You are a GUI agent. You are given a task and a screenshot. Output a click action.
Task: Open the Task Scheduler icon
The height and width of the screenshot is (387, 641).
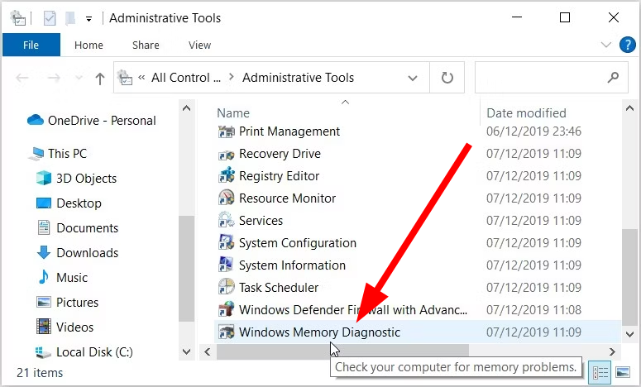point(227,288)
